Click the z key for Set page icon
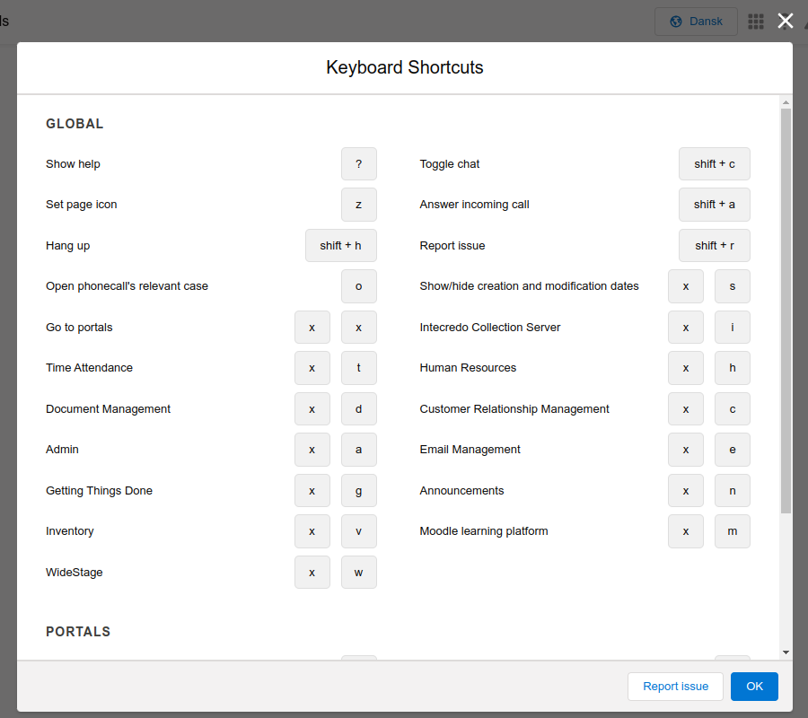The height and width of the screenshot is (718, 808). pyautogui.click(x=358, y=205)
